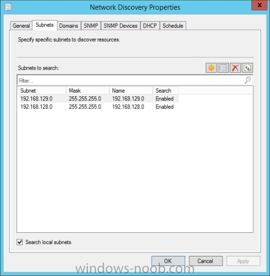This screenshot has height=276, width=270.
Task: Select the 192.168.128.0 subnet row
Action: click(98, 107)
